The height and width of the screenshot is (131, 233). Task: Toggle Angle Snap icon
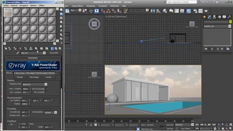[x=108, y=11]
